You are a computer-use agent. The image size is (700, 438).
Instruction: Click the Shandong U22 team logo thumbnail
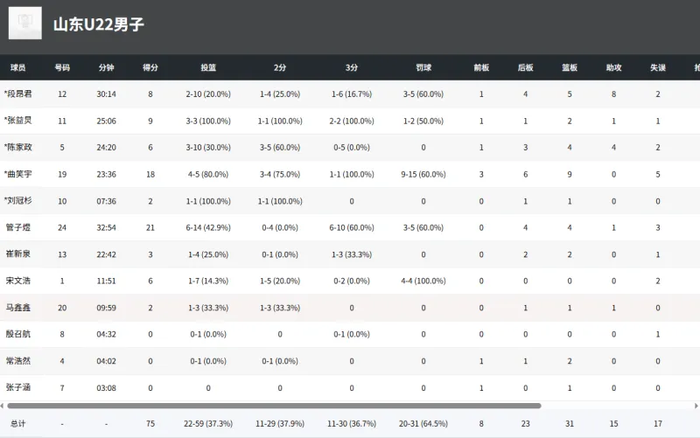click(25, 24)
